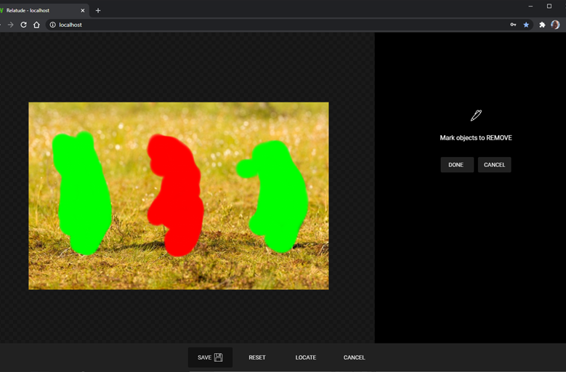Click DONE to finish marking

click(457, 165)
